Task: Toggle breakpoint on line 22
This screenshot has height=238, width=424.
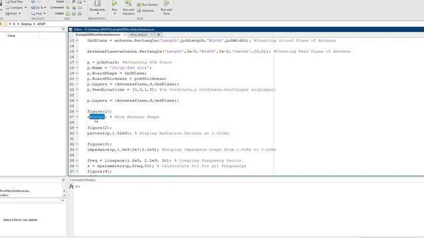Action: click(77, 90)
